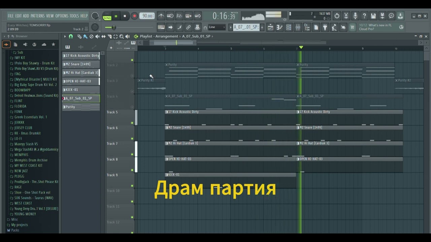Toggle mute switch on Track 7
The width and height of the screenshot is (431, 242).
point(132,154)
